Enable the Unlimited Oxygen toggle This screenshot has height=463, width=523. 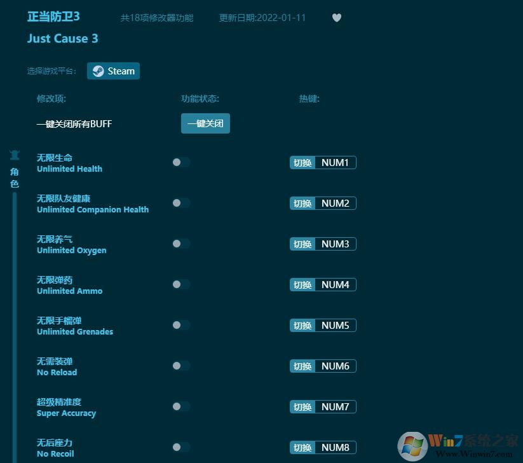[x=180, y=244]
